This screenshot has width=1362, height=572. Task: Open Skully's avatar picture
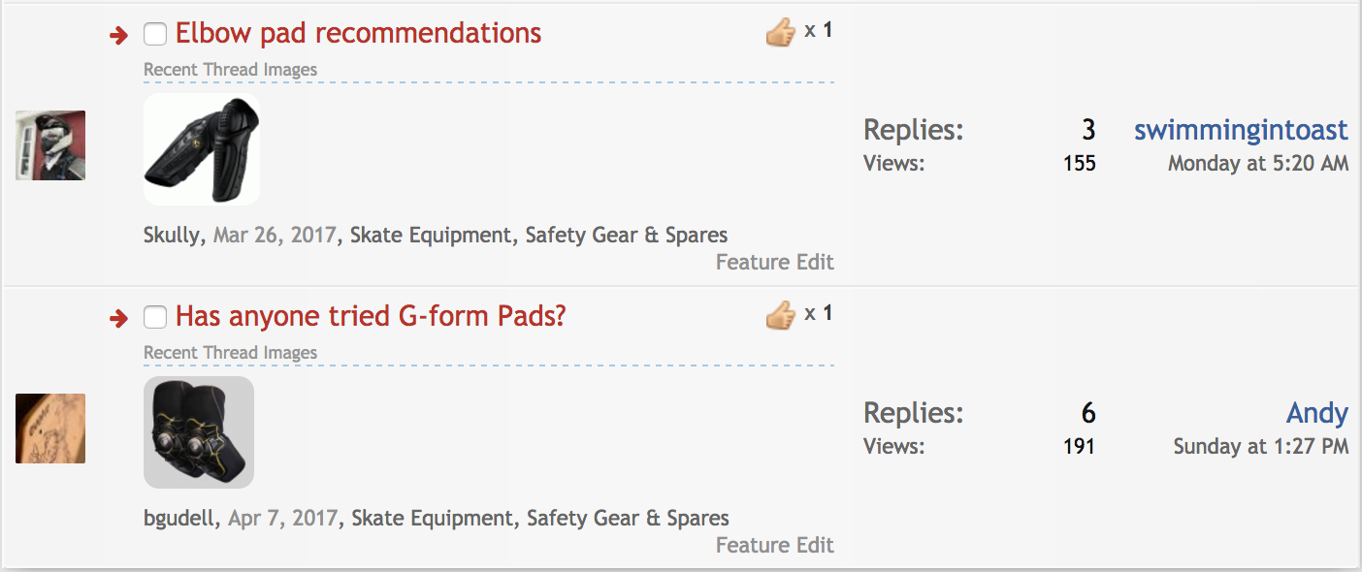[x=50, y=145]
